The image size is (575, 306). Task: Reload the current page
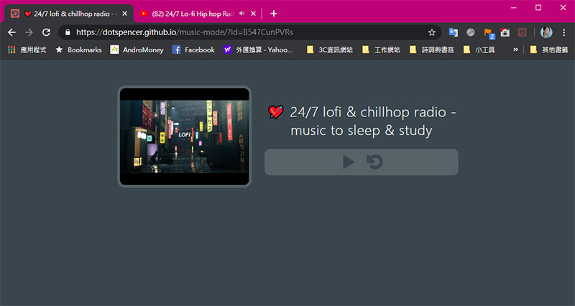pos(47,32)
